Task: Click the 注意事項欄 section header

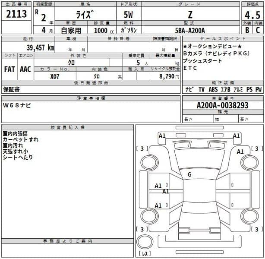Action: (x=91, y=98)
